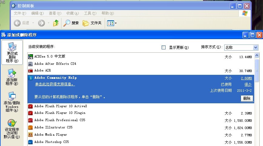
Task: Click the 13.44MB size value
Action: [245, 57]
